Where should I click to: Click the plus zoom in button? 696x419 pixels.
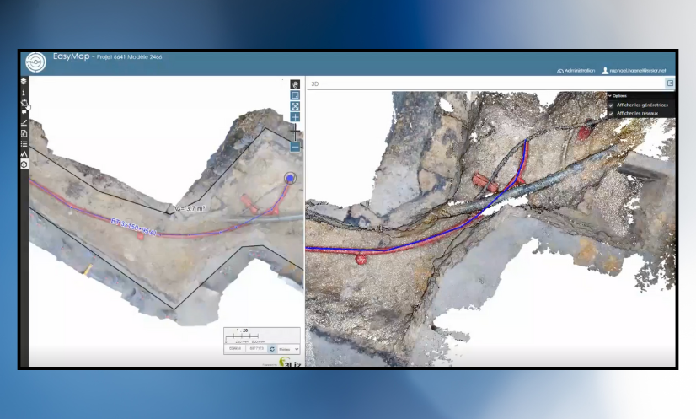coord(296,117)
